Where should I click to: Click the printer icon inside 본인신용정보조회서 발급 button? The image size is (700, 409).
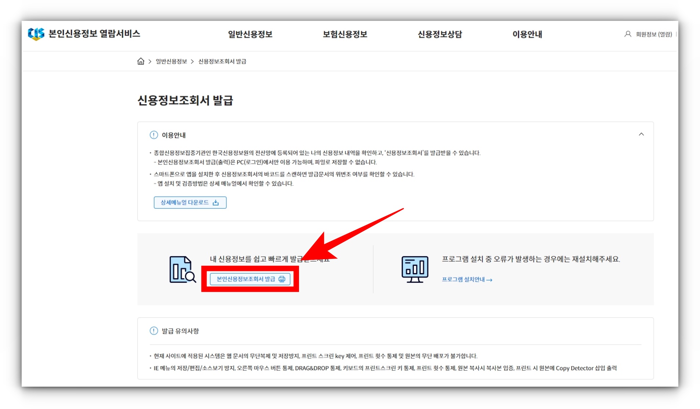point(281,279)
